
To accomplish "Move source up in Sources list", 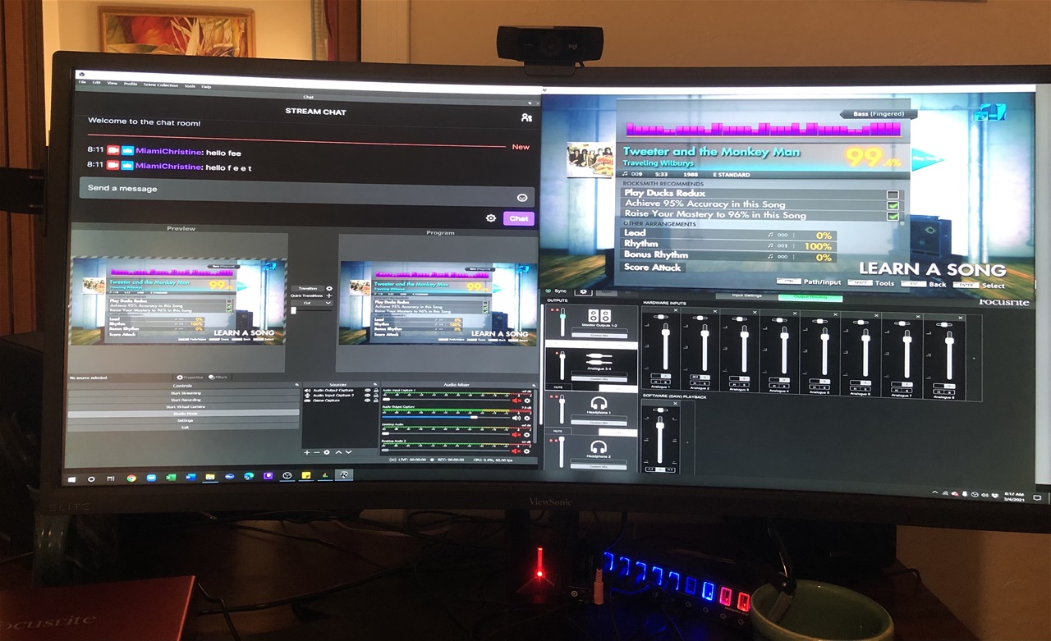I will 338,452.
